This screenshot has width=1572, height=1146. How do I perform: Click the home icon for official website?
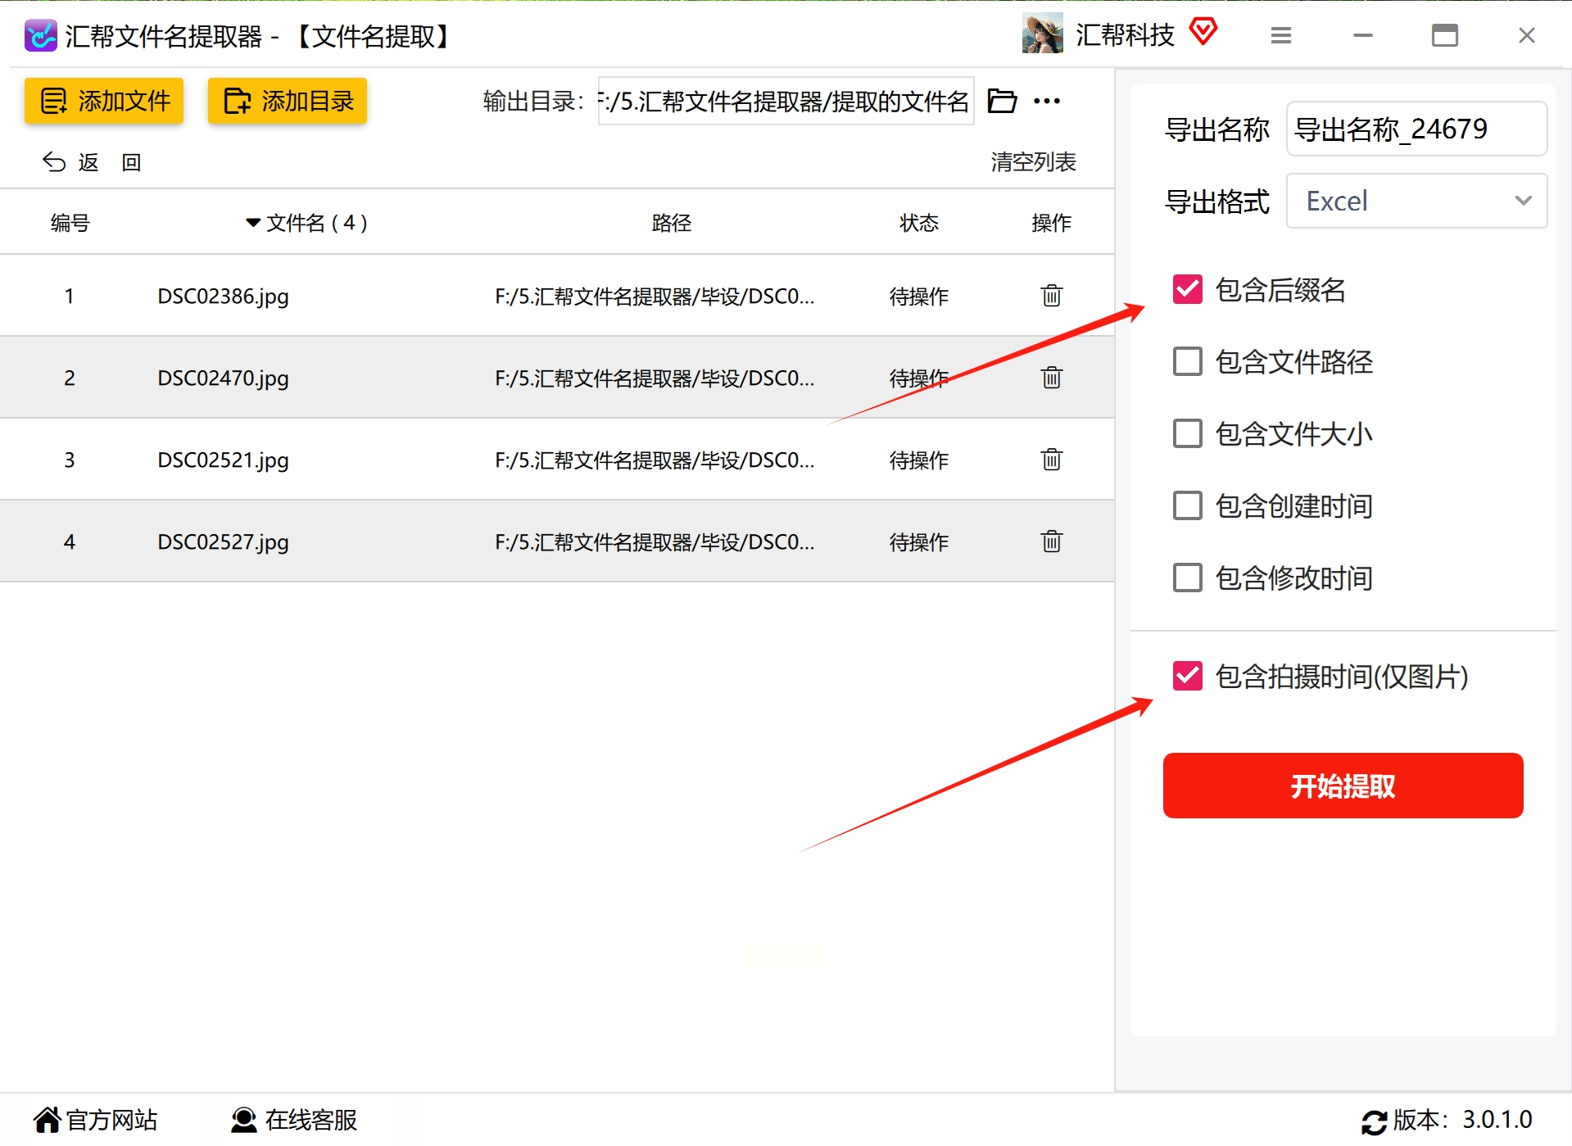click(48, 1119)
